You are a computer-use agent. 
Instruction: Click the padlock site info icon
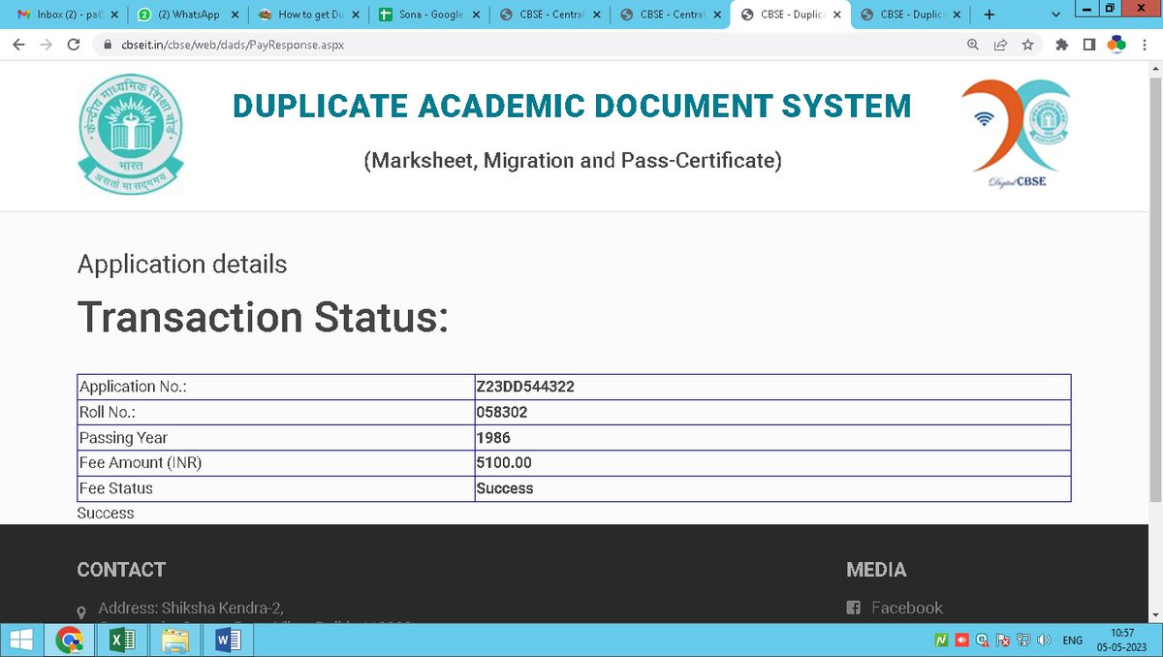[108, 45]
